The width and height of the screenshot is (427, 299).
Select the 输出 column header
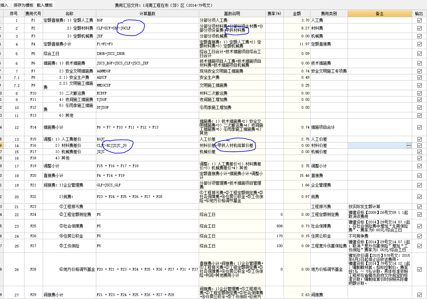[419, 14]
